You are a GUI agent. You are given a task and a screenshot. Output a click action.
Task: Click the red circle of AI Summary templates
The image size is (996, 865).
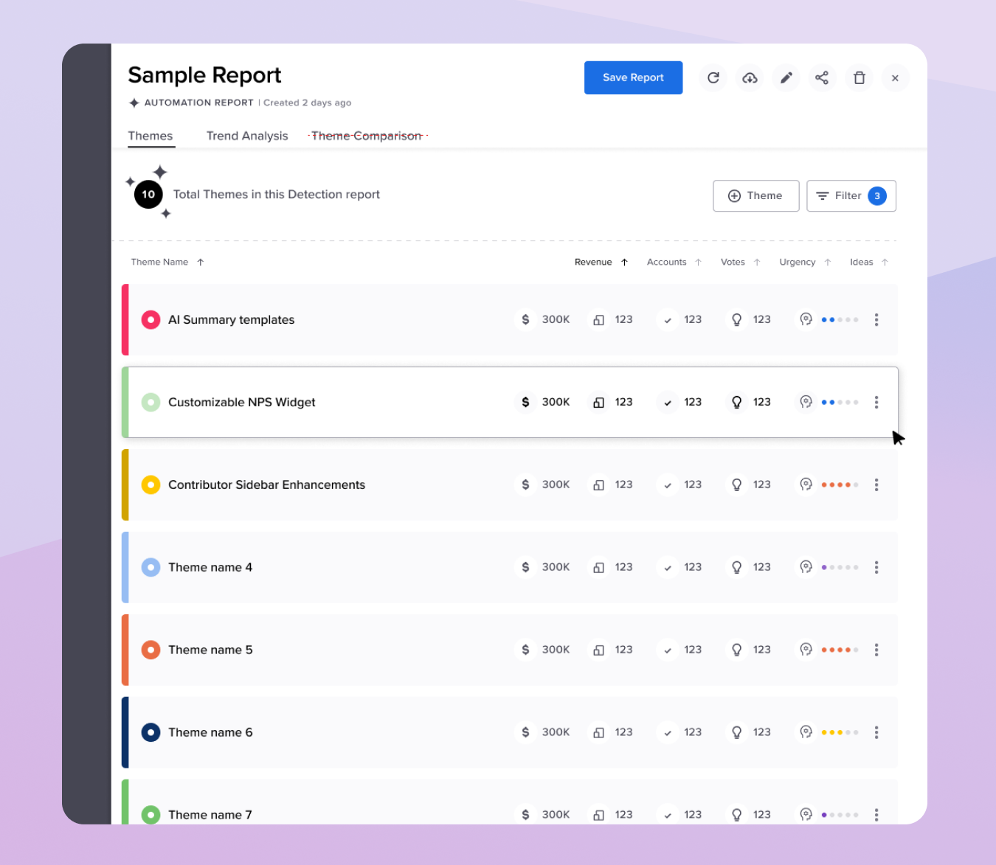tap(151, 320)
